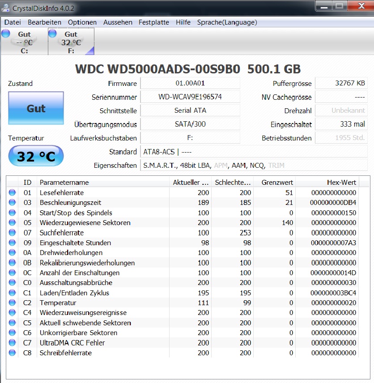The height and width of the screenshot is (383, 374).
Task: Click the greyed APM feature text
Action: click(221, 166)
